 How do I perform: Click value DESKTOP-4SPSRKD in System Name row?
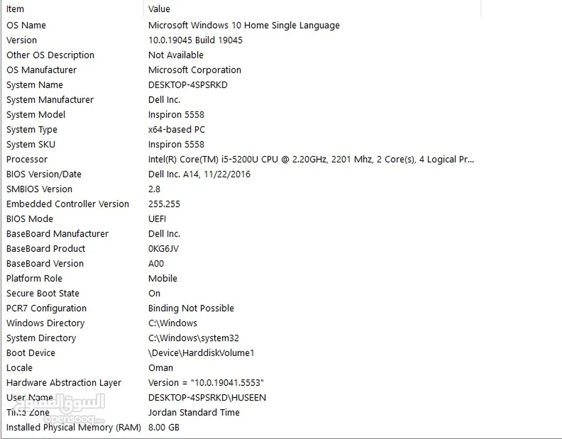188,85
